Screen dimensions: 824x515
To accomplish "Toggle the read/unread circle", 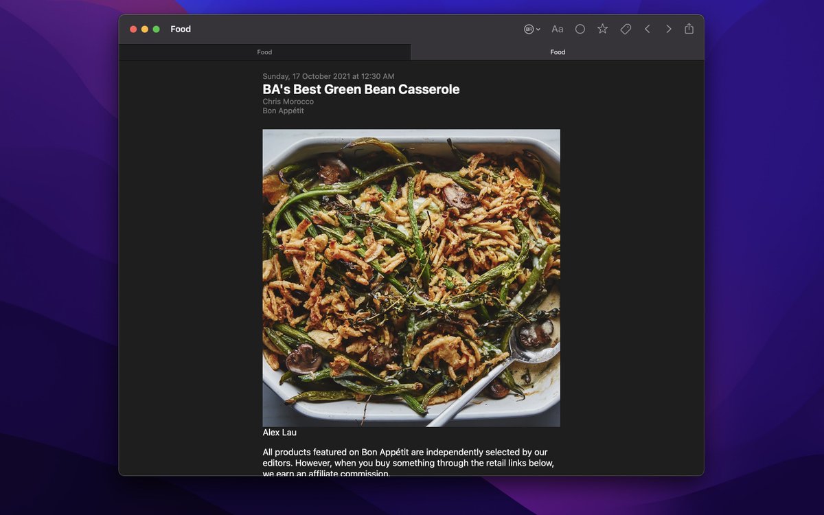I will pos(580,29).
